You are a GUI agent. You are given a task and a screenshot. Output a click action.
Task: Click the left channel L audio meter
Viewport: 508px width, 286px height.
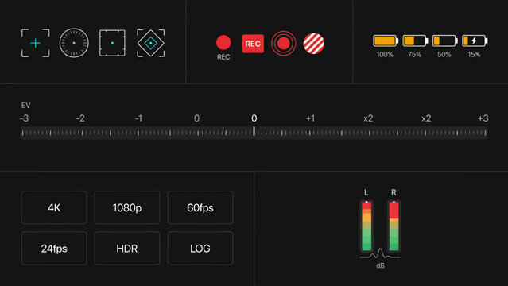[366, 226]
